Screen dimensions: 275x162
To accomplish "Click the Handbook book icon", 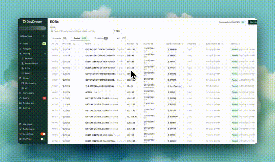I will click(x=21, y=124).
